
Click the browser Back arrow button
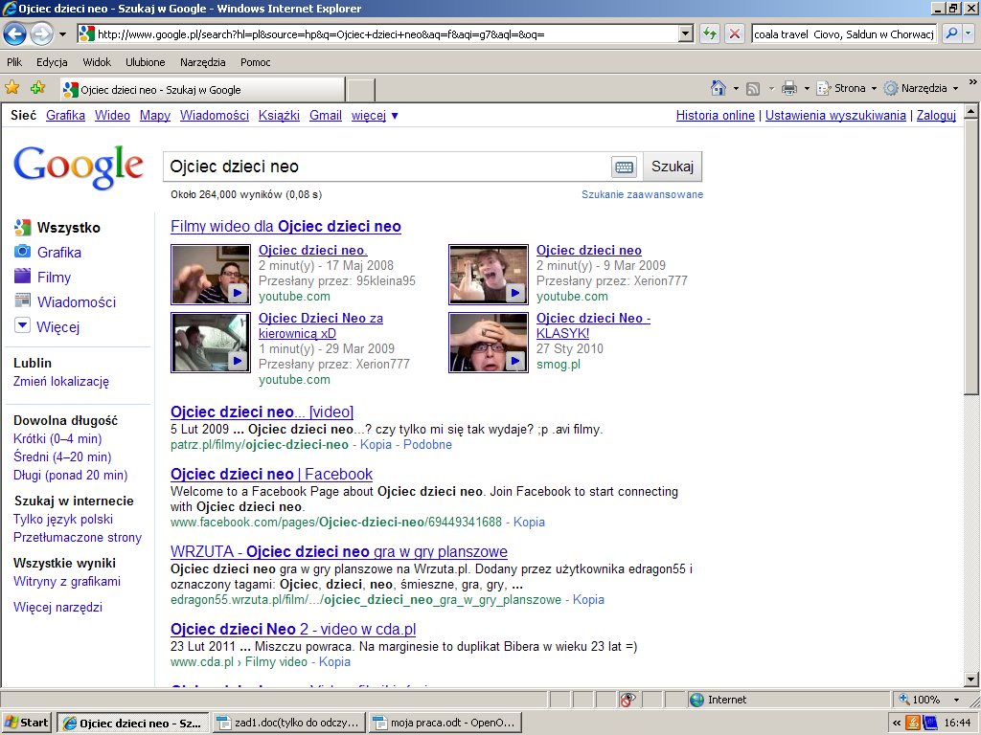point(15,33)
